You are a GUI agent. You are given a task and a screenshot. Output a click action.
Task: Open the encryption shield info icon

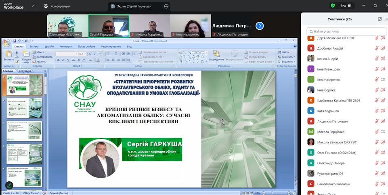tap(333, 6)
